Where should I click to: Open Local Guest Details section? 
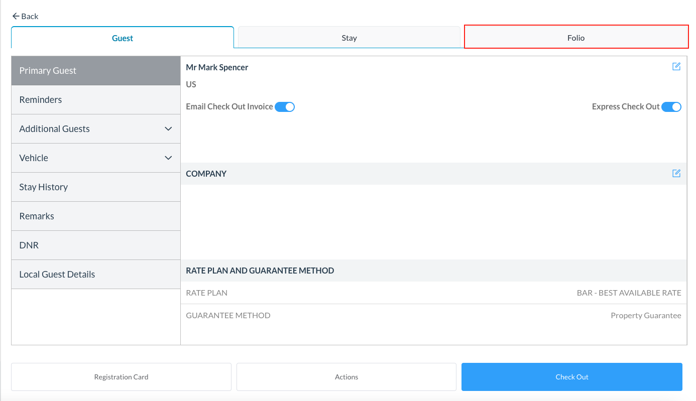tap(57, 275)
